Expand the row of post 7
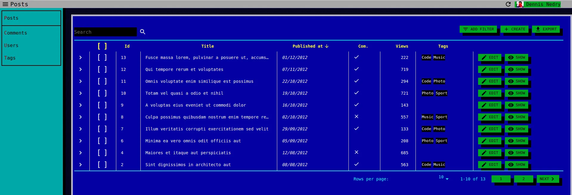Image resolution: width=572 pixels, height=195 pixels. click(80, 129)
